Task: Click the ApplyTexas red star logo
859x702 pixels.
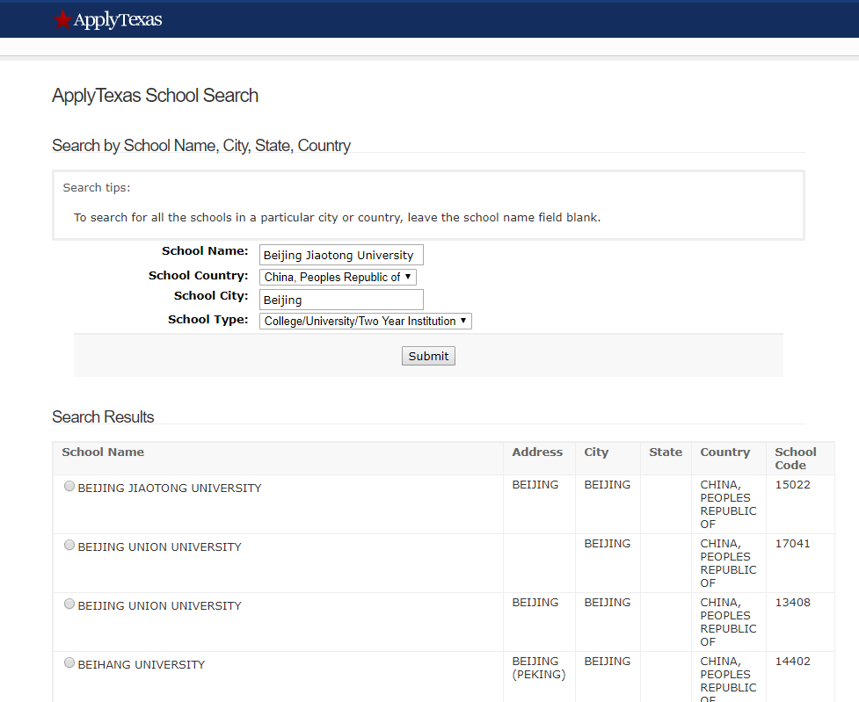Action: tap(62, 19)
